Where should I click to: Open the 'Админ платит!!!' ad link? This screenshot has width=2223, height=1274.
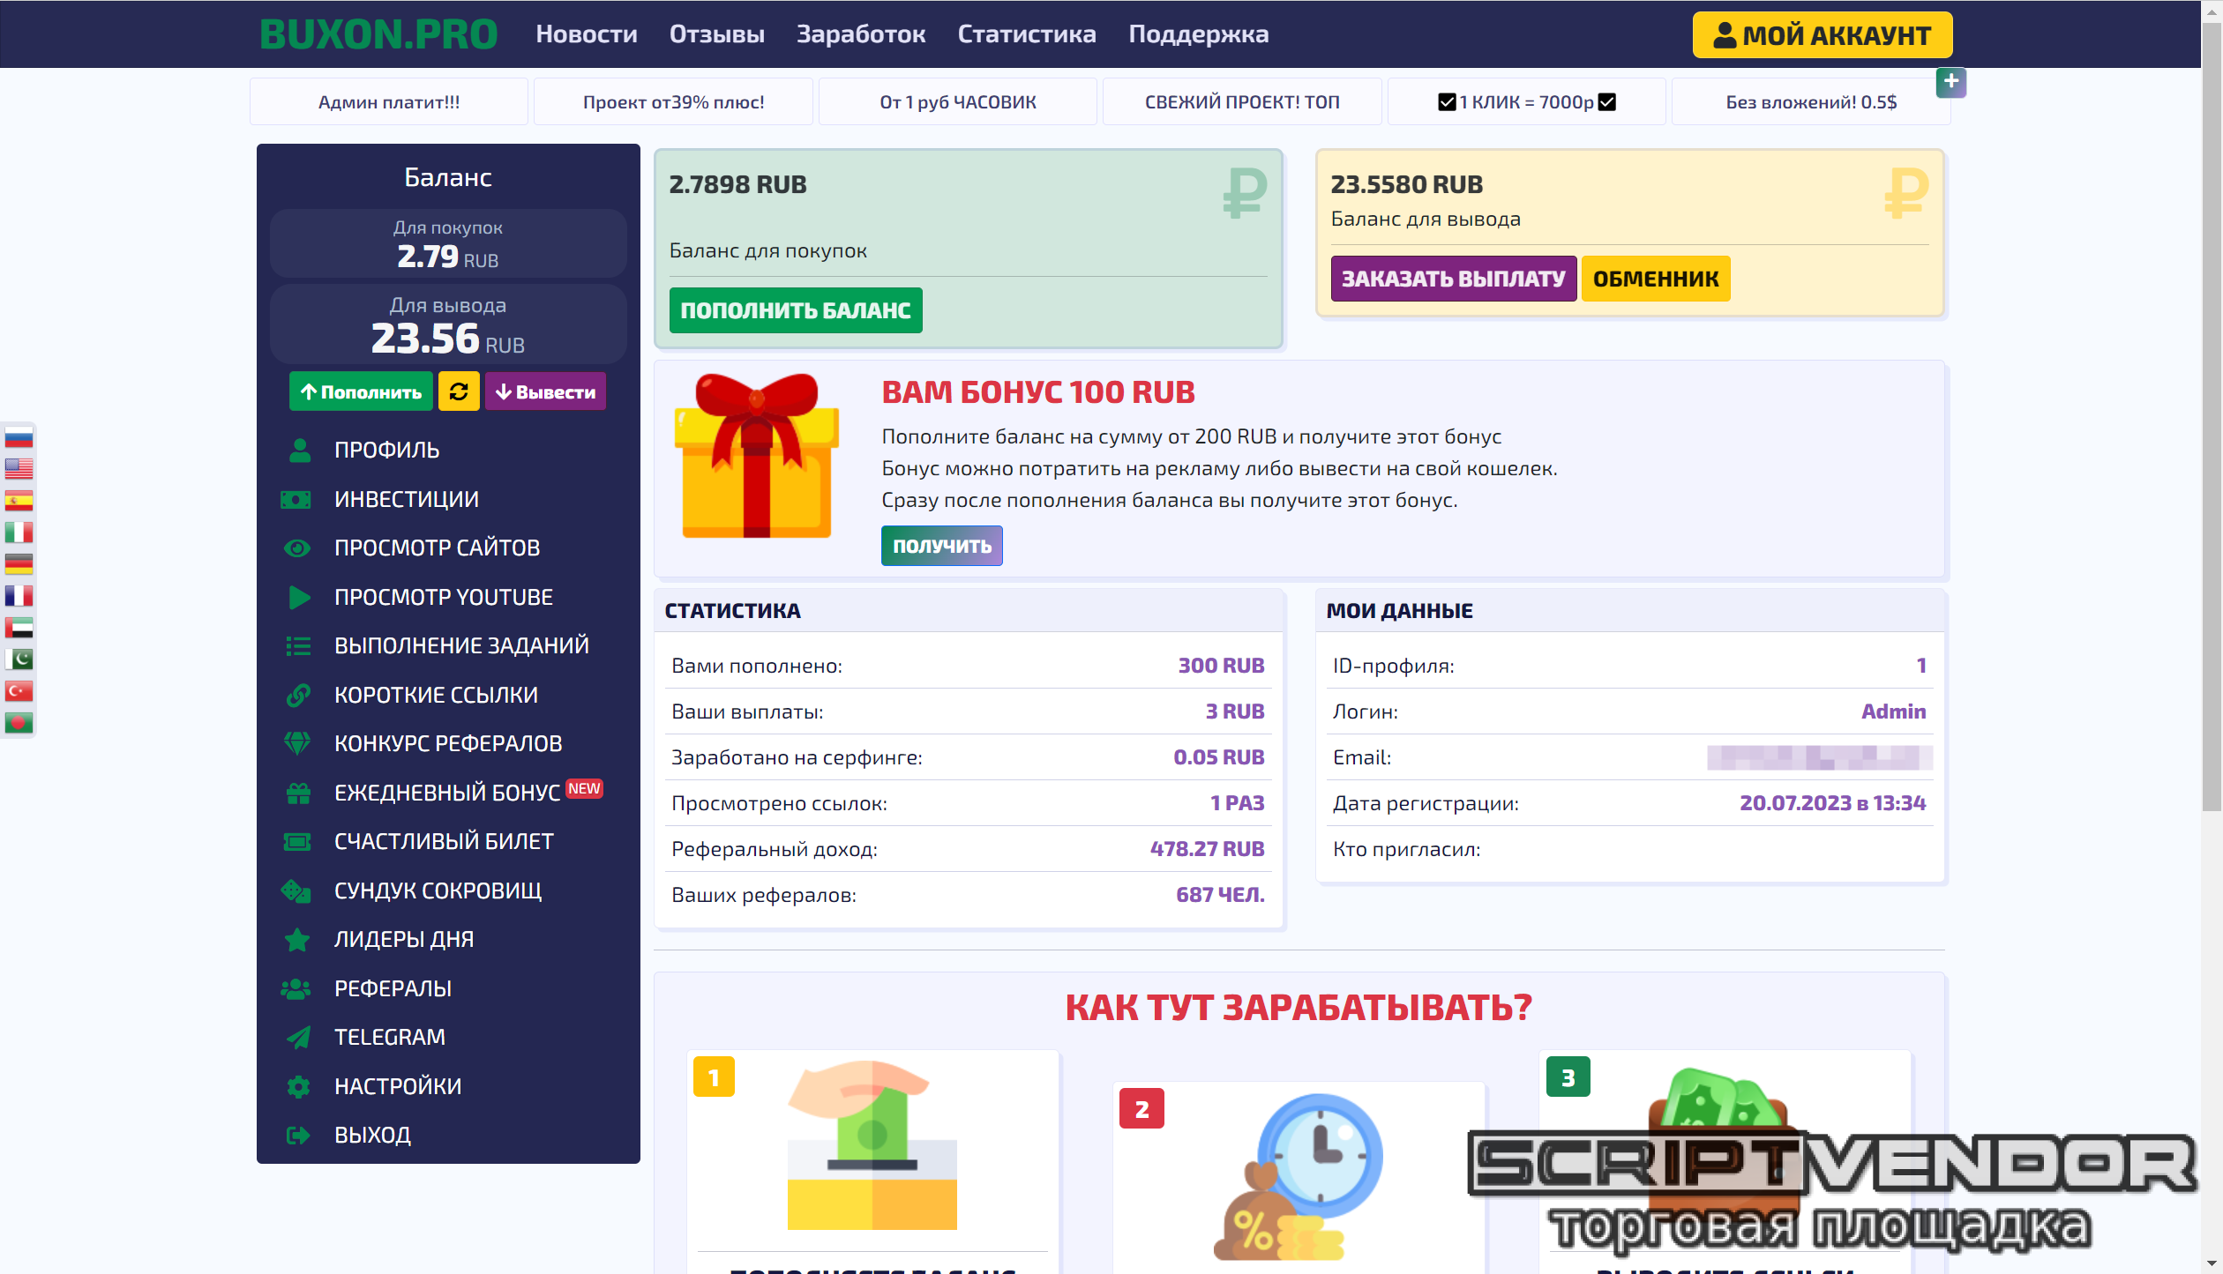[x=389, y=101]
